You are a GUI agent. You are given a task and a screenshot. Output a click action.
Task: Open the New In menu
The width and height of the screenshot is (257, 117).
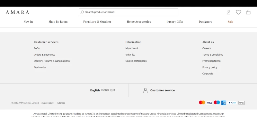point(28,22)
